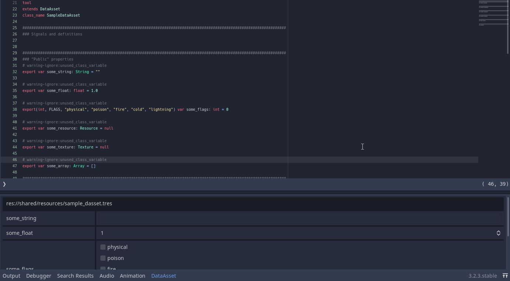Click the 'tool' keyword on line 21
This screenshot has width=510, height=281.
[x=27, y=3]
